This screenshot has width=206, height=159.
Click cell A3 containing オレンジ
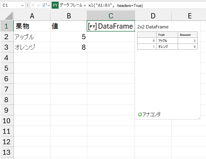32,47
